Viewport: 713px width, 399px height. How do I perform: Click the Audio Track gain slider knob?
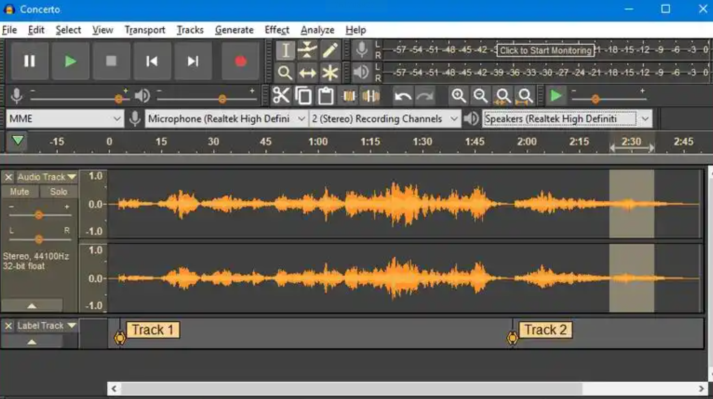click(39, 215)
